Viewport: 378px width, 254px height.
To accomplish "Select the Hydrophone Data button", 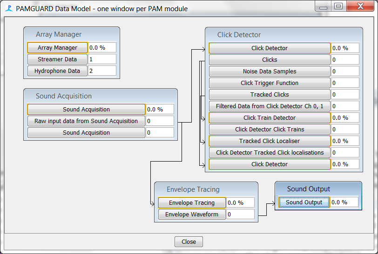I will point(57,71).
